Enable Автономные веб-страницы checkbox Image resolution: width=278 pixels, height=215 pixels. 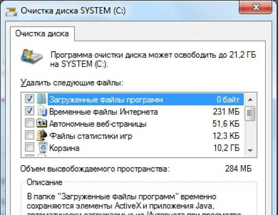[29, 123]
